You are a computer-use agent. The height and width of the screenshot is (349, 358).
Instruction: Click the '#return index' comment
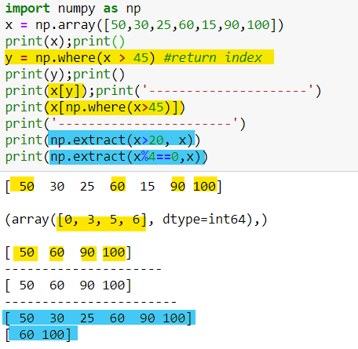pyautogui.click(x=213, y=57)
